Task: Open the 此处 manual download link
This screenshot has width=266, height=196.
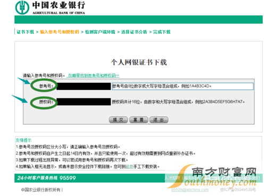Action: [x=129, y=167]
